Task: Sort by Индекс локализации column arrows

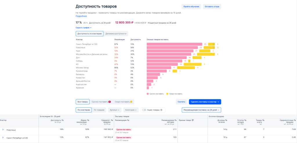Action: pyautogui.click(x=88, y=120)
